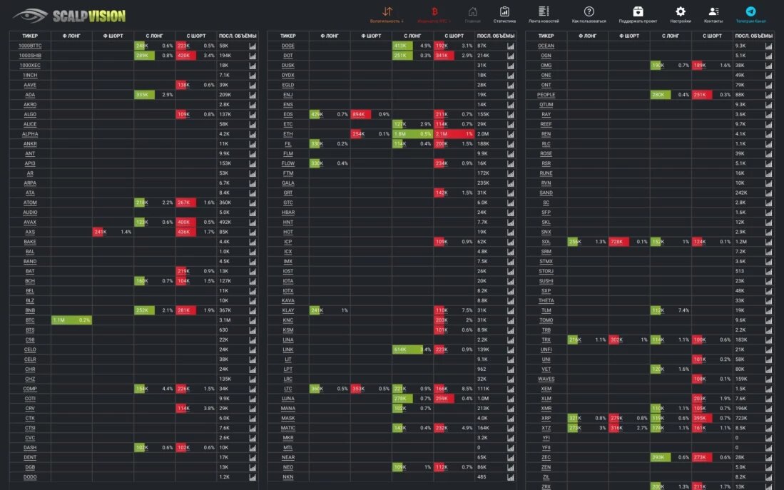Open chart icon for 1000BTTC row
This screenshot has width=784, height=490.
tap(253, 46)
